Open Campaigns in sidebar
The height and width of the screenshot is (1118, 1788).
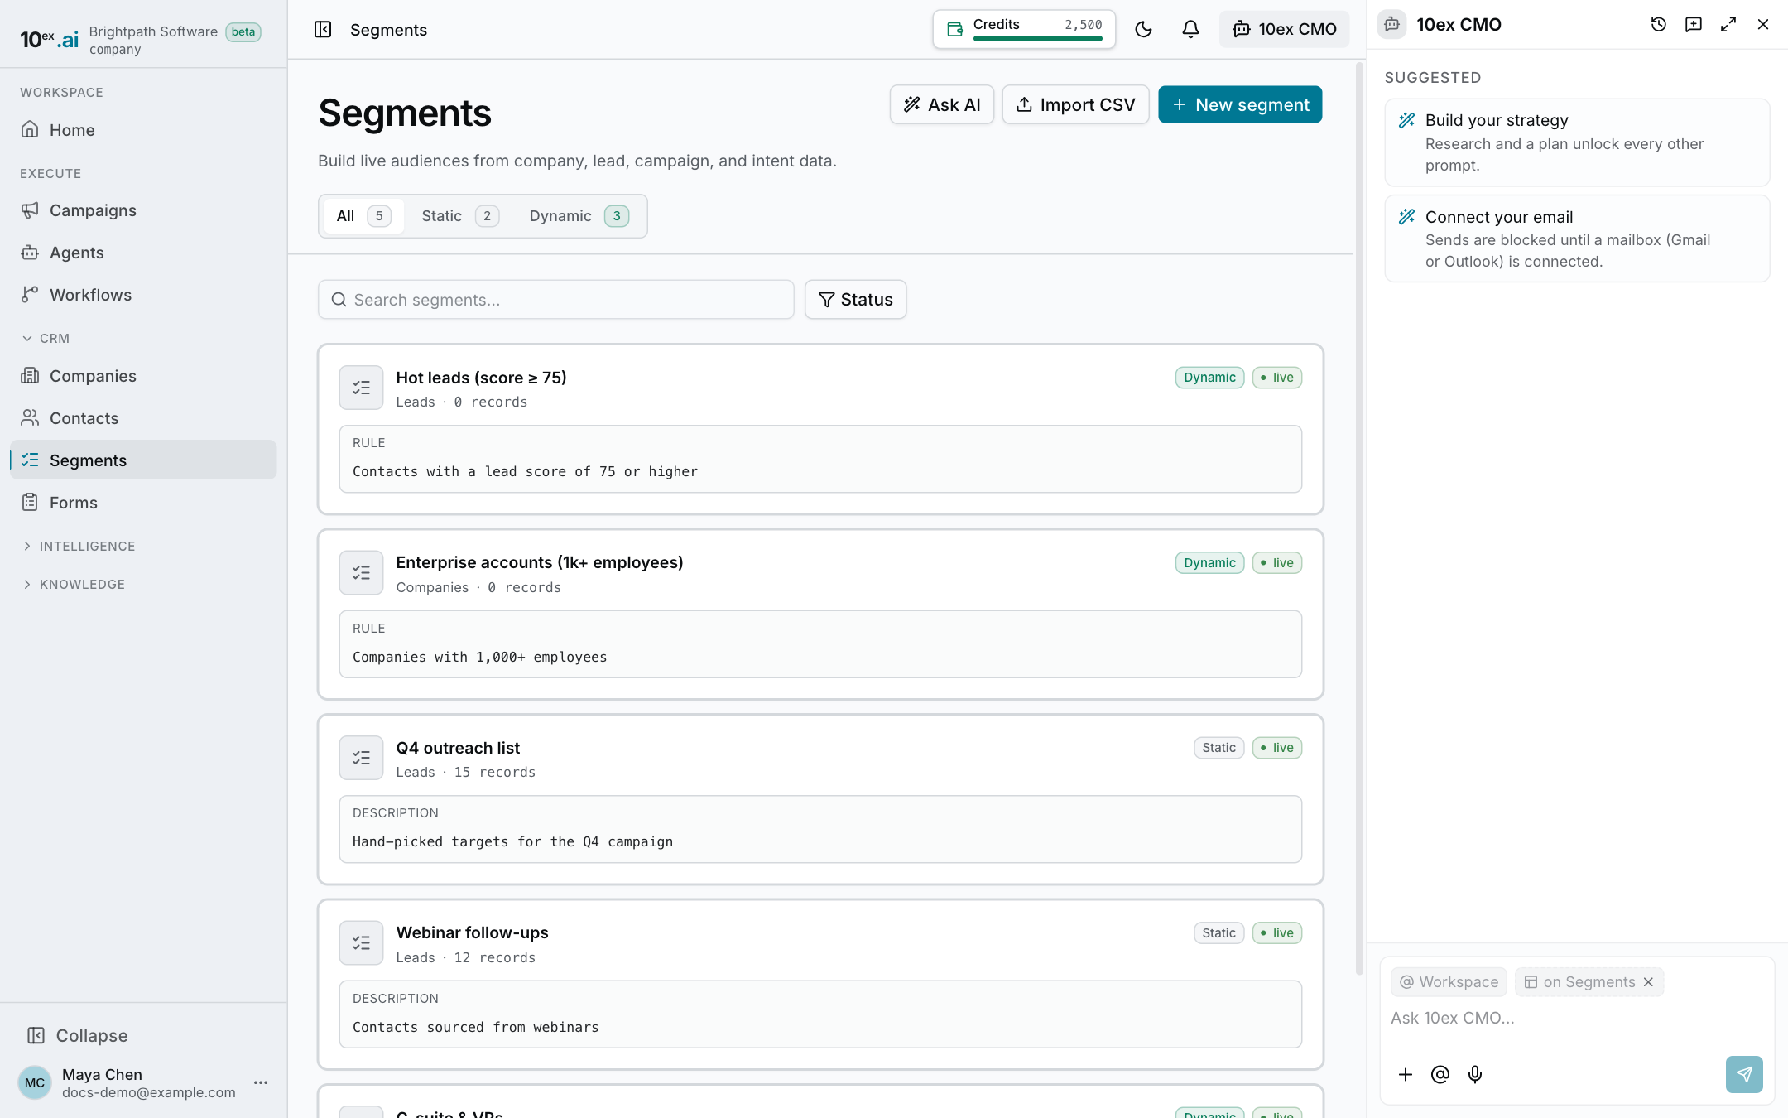(x=143, y=210)
